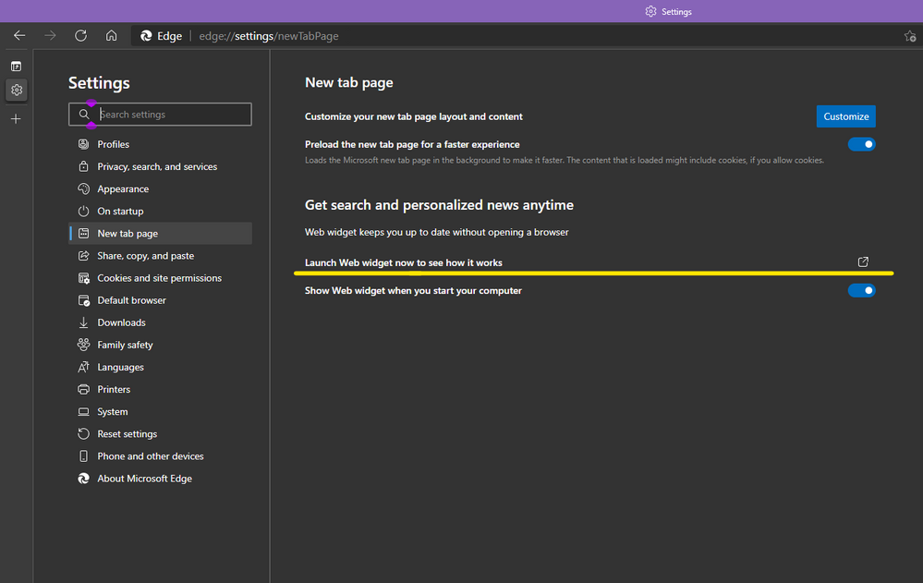Reload the page with refresh icon
This screenshot has width=923, height=583.
(80, 36)
